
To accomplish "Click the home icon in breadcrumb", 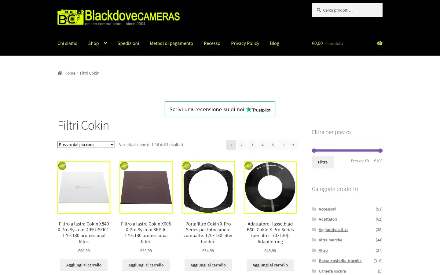I will click(60, 73).
